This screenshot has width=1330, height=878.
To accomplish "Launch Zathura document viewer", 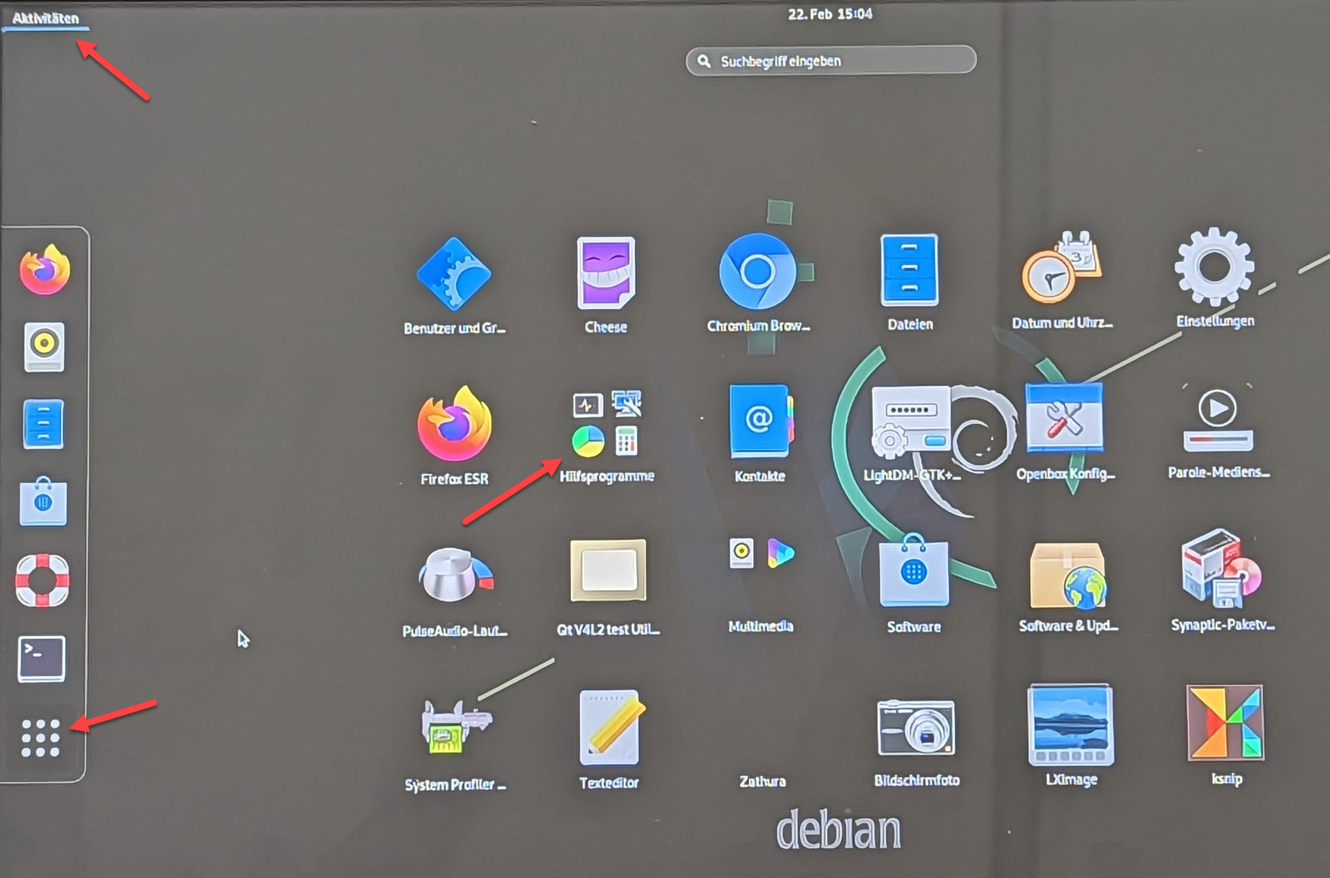I will (762, 780).
